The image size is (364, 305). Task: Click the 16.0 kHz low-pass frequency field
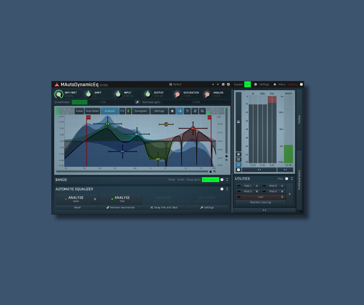point(216,109)
